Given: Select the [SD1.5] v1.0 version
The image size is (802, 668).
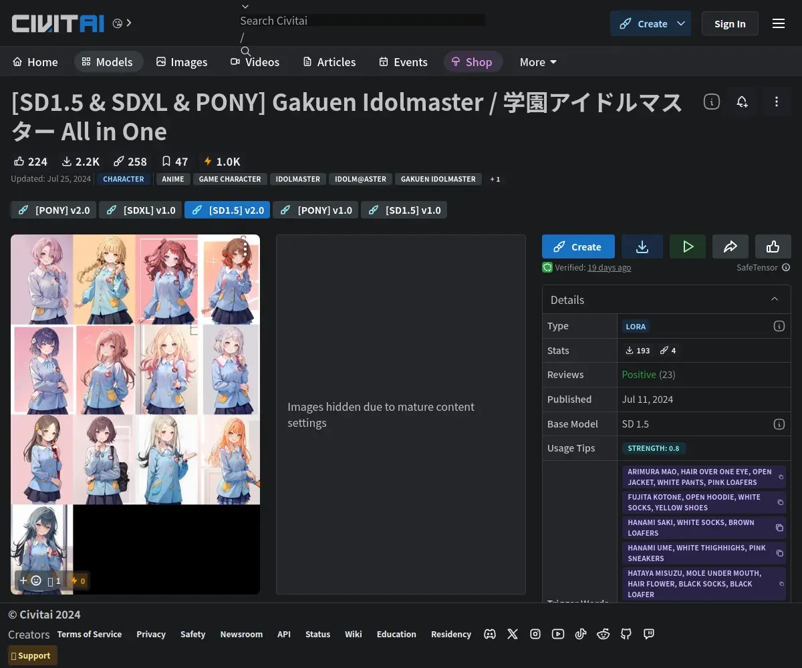Looking at the screenshot, I should pos(404,210).
